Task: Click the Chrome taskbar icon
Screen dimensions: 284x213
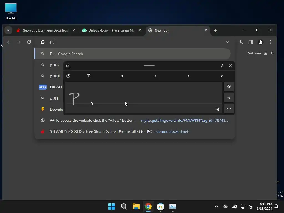Action: pyautogui.click(x=148, y=206)
